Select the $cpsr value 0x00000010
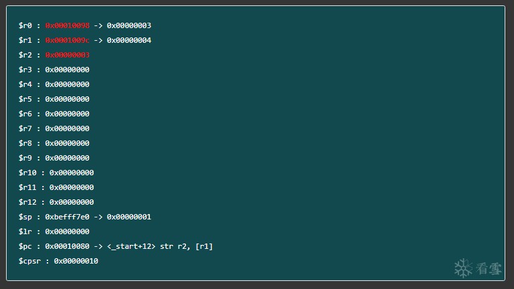This screenshot has height=289, width=514. point(76,261)
